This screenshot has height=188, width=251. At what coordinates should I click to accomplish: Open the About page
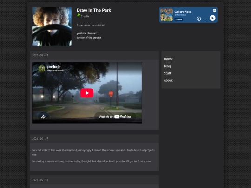168,80
